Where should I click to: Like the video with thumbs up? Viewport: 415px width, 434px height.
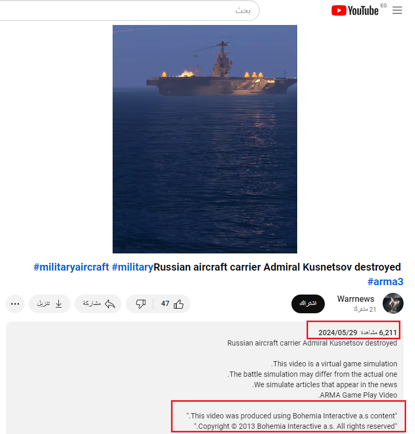tap(178, 304)
